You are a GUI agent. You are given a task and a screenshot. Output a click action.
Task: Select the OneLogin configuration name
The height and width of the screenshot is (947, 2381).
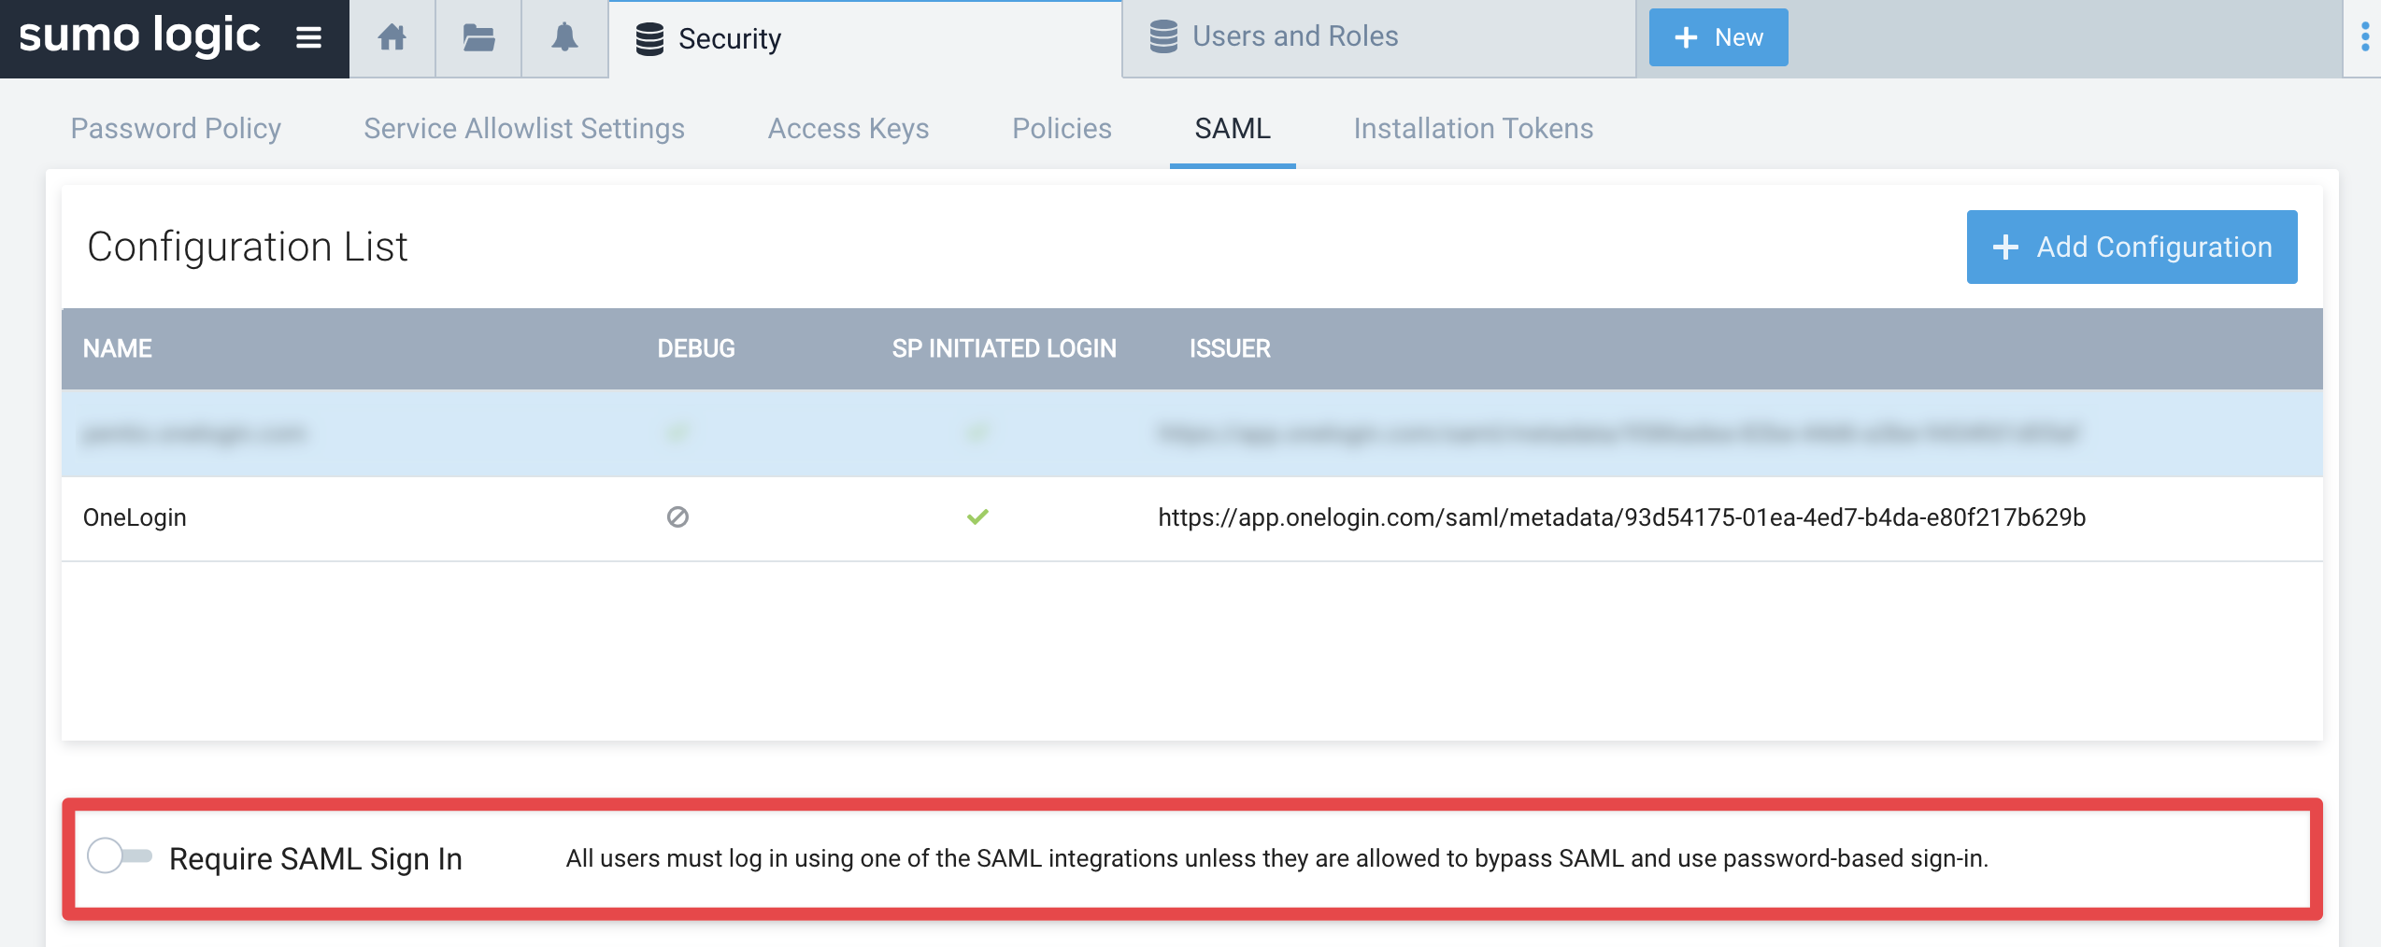click(135, 517)
